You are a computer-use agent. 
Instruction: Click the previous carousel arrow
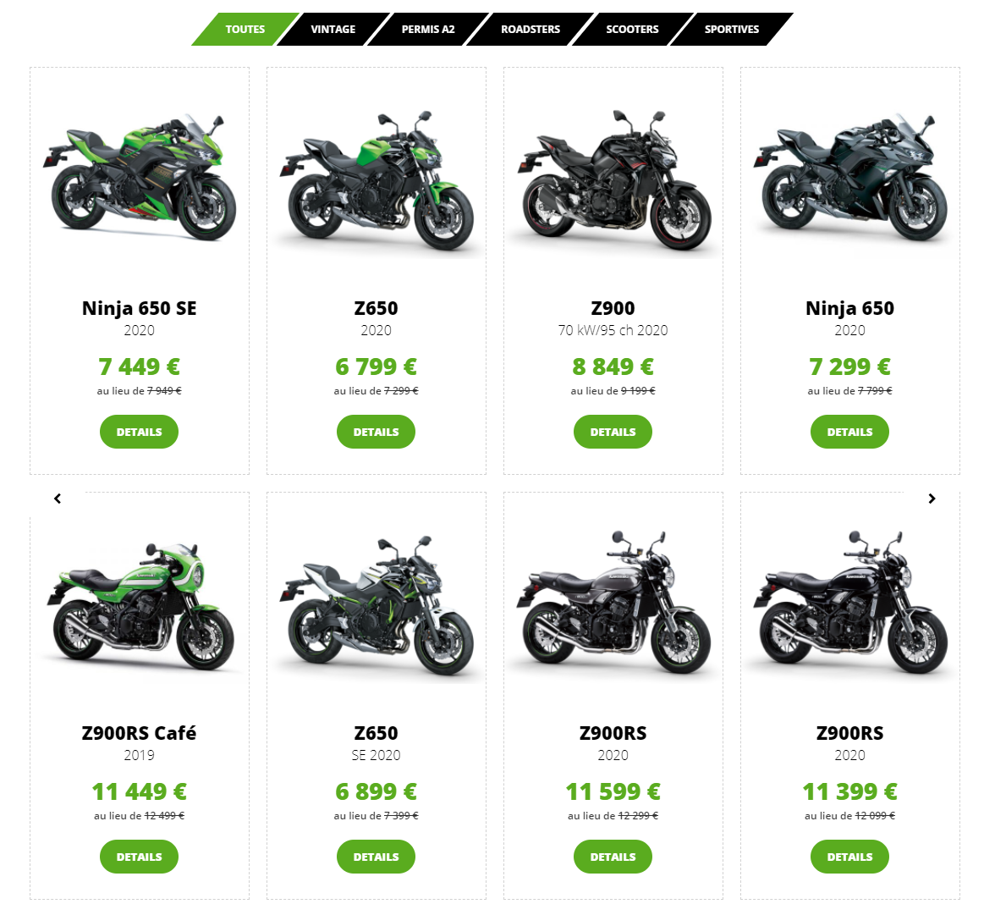pyautogui.click(x=58, y=499)
